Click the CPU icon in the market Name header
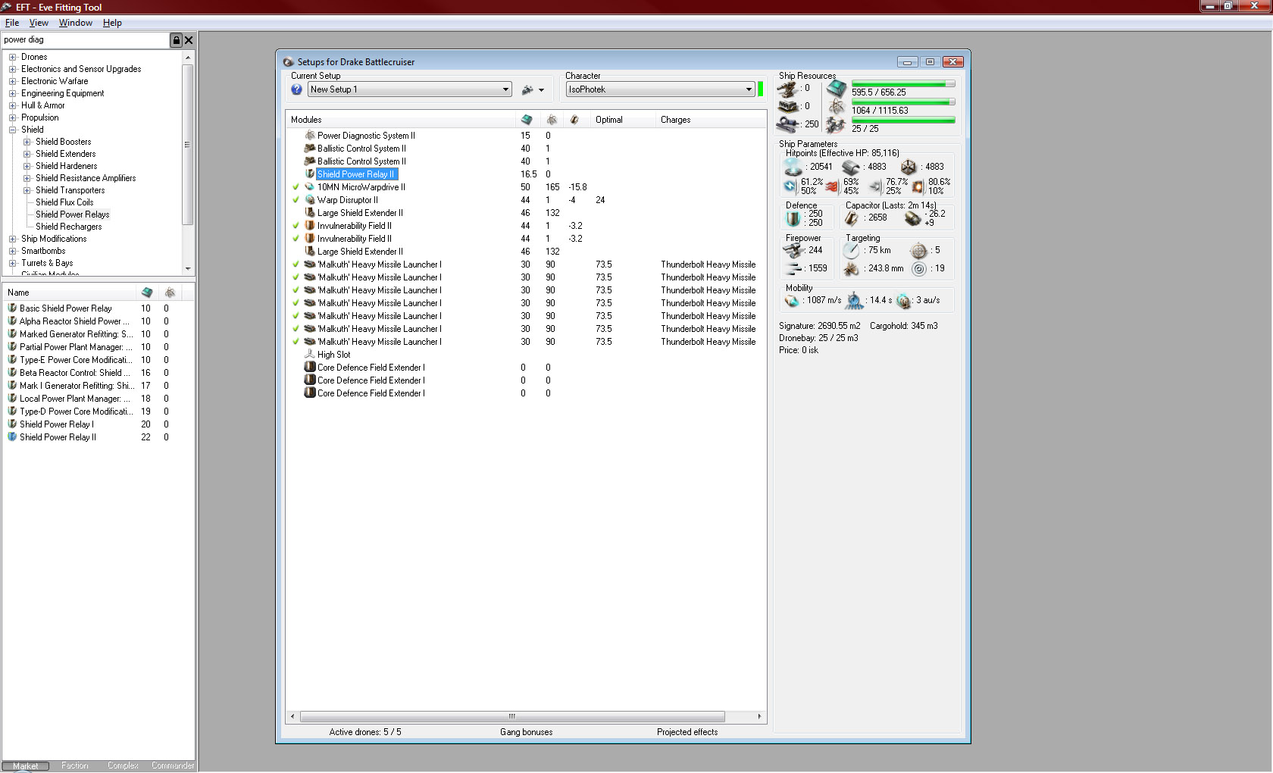 click(147, 293)
